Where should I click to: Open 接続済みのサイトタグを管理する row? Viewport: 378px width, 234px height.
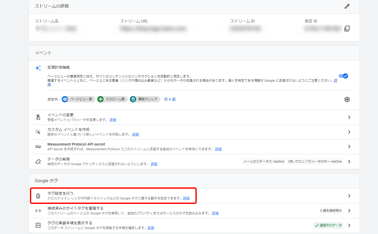click(x=194, y=211)
